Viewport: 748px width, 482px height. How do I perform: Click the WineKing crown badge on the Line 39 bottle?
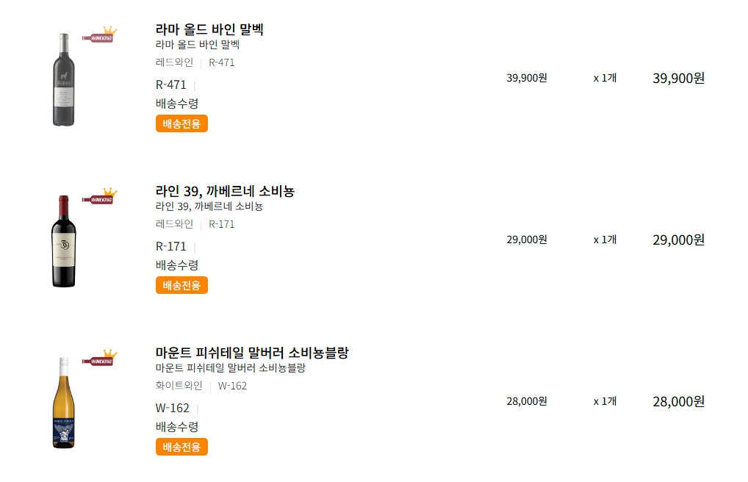coord(99,196)
